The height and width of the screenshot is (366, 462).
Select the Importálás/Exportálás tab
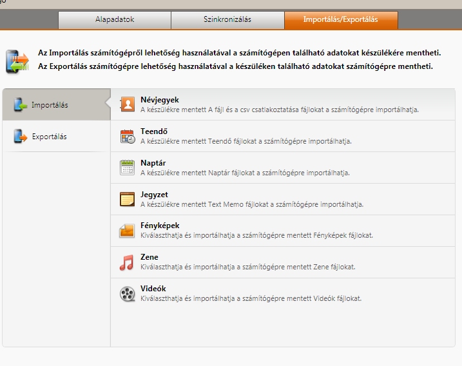341,20
